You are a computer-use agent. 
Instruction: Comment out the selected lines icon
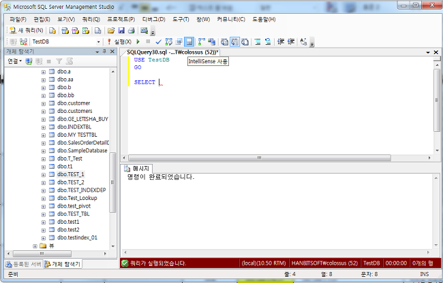(258, 41)
